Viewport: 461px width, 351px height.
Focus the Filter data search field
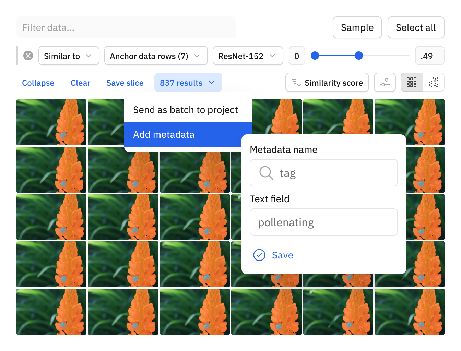click(x=126, y=27)
